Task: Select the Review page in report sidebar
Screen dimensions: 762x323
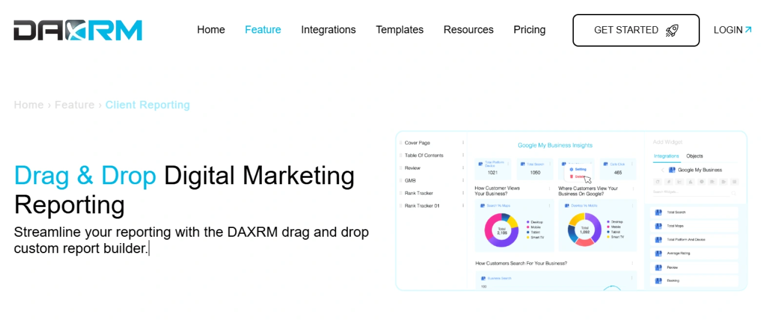Action: [412, 168]
